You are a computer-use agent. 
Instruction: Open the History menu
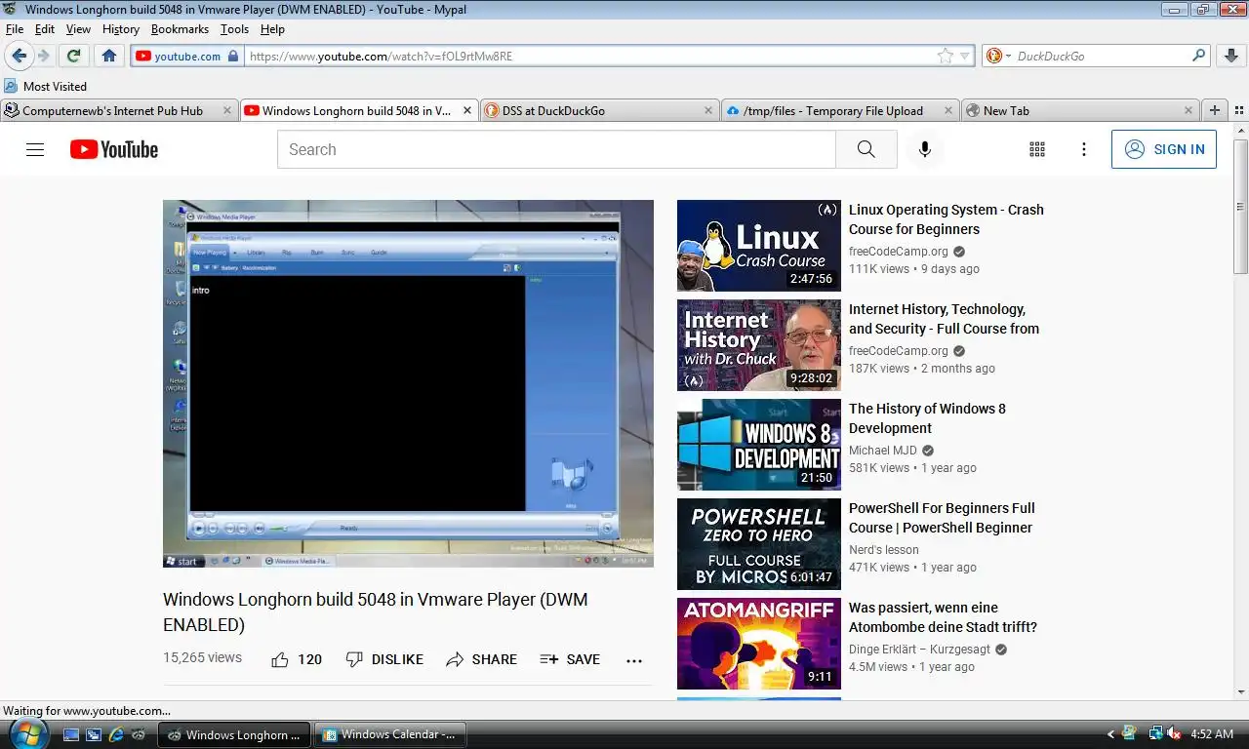point(121,29)
